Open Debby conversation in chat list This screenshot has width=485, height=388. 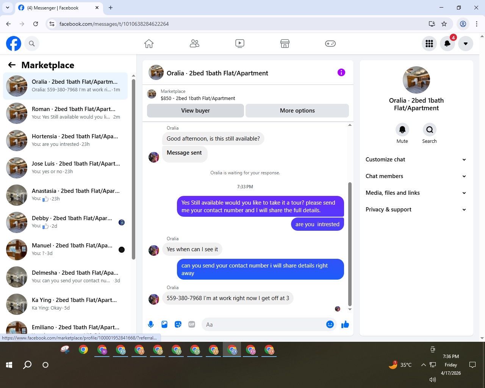(66, 222)
